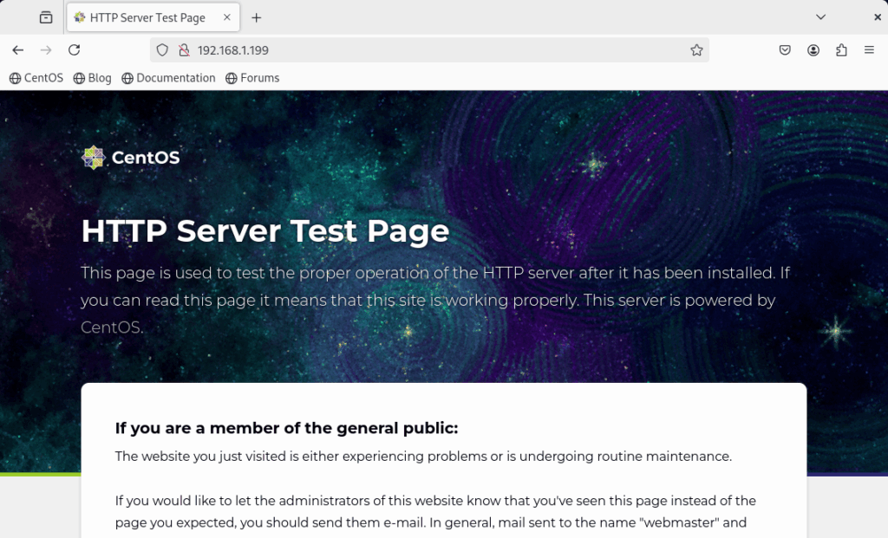Click the sentence about routine maintenance
888x538 pixels.
tap(423, 456)
